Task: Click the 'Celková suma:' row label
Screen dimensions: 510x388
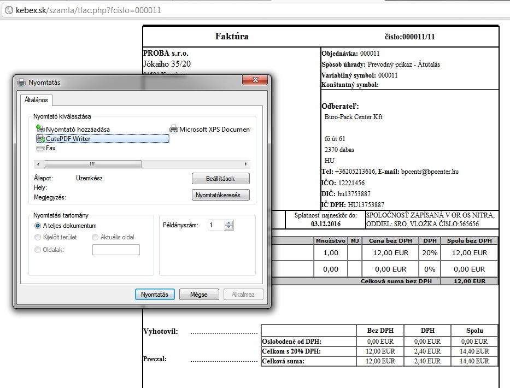Action: click(283, 361)
